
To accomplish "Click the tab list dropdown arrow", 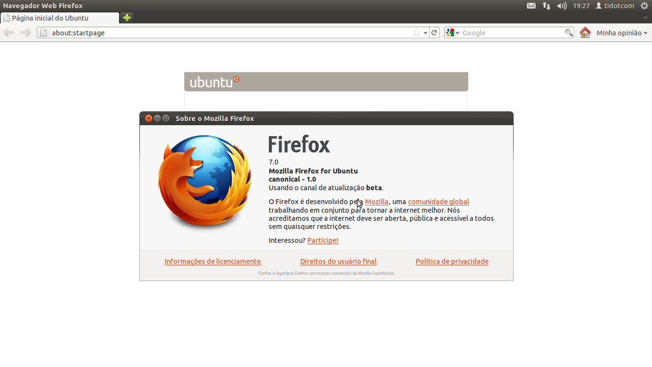I will pyautogui.click(x=645, y=18).
